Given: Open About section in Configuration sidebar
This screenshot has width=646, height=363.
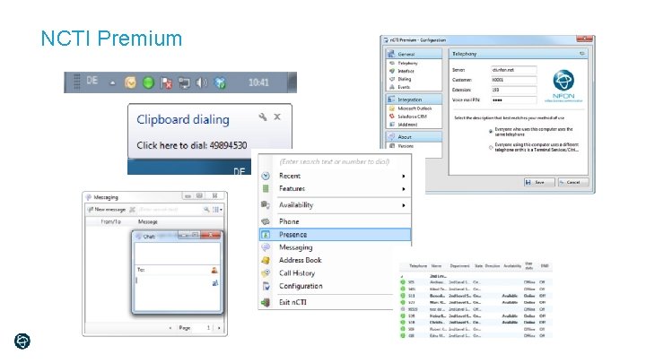Looking at the screenshot, I should [x=414, y=136].
